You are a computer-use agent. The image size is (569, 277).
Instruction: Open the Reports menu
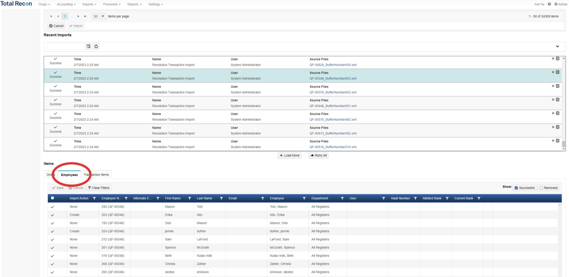[134, 4]
